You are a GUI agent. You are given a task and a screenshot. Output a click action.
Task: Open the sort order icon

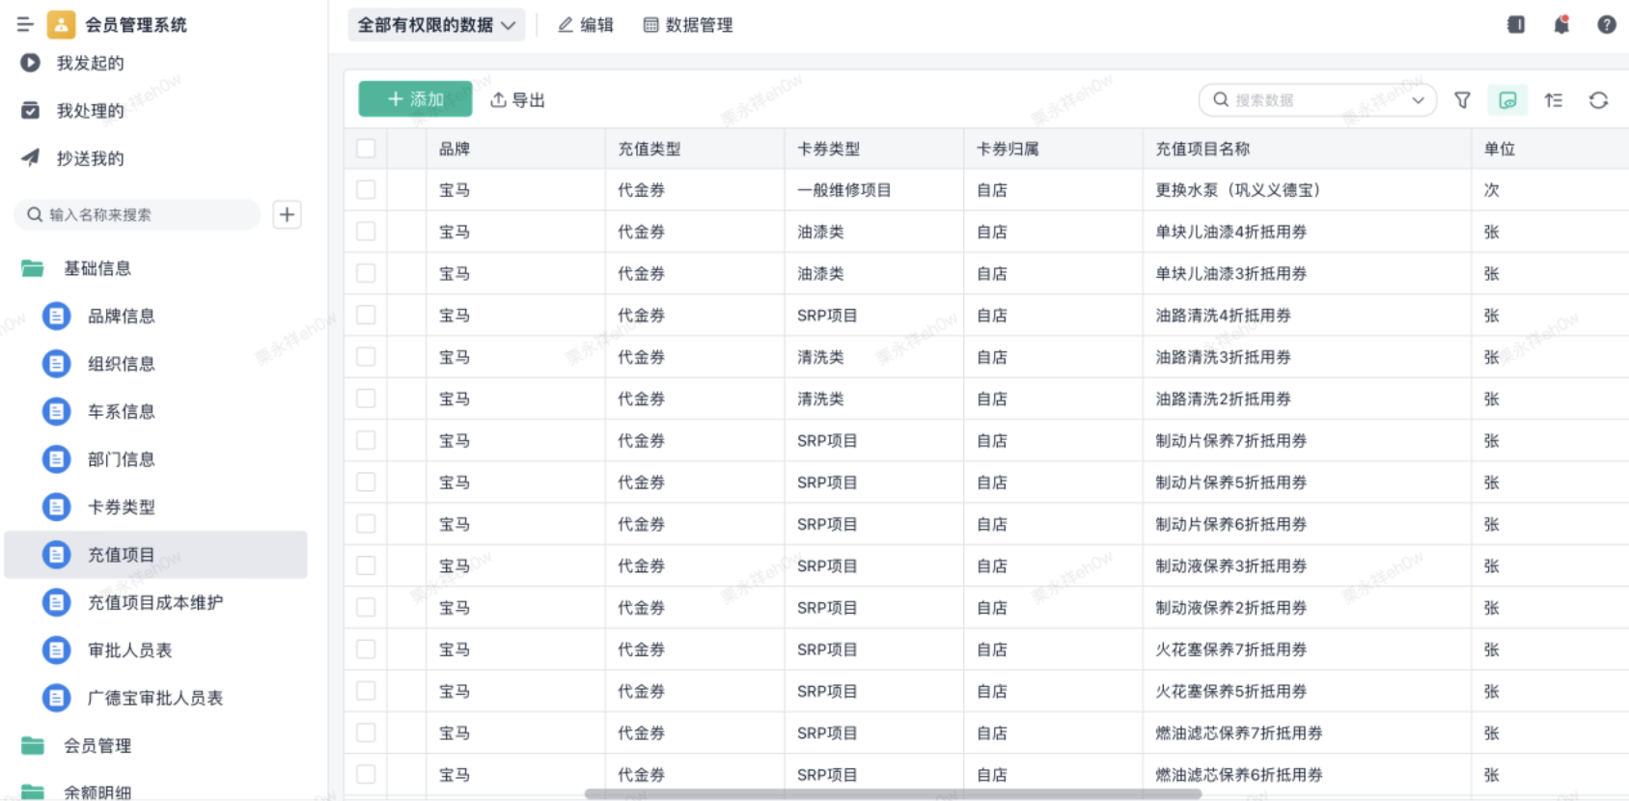point(1553,100)
